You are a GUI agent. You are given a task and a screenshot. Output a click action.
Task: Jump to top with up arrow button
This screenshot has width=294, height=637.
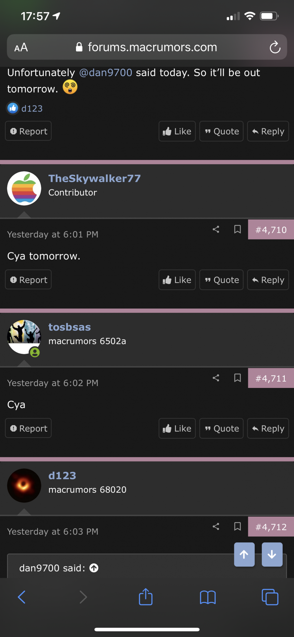244,555
